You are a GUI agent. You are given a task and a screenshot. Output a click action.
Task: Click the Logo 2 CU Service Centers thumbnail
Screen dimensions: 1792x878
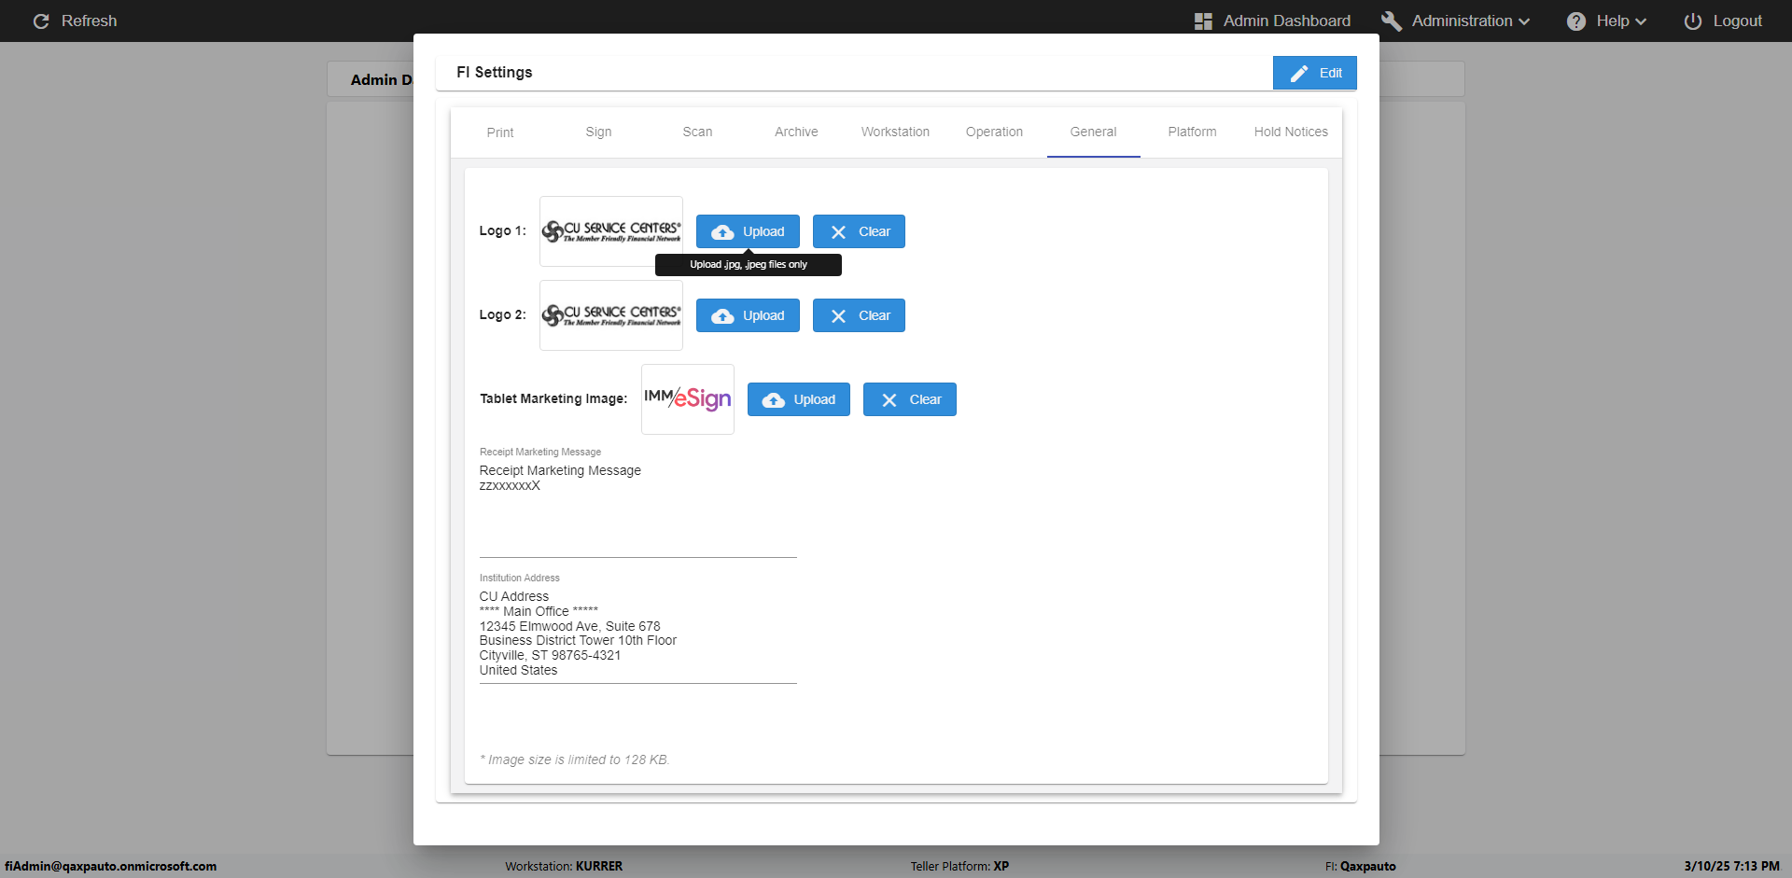point(611,315)
